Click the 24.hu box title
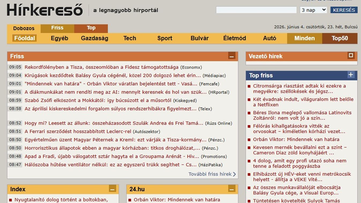Viewport: 361px width, 203px height. (137, 189)
